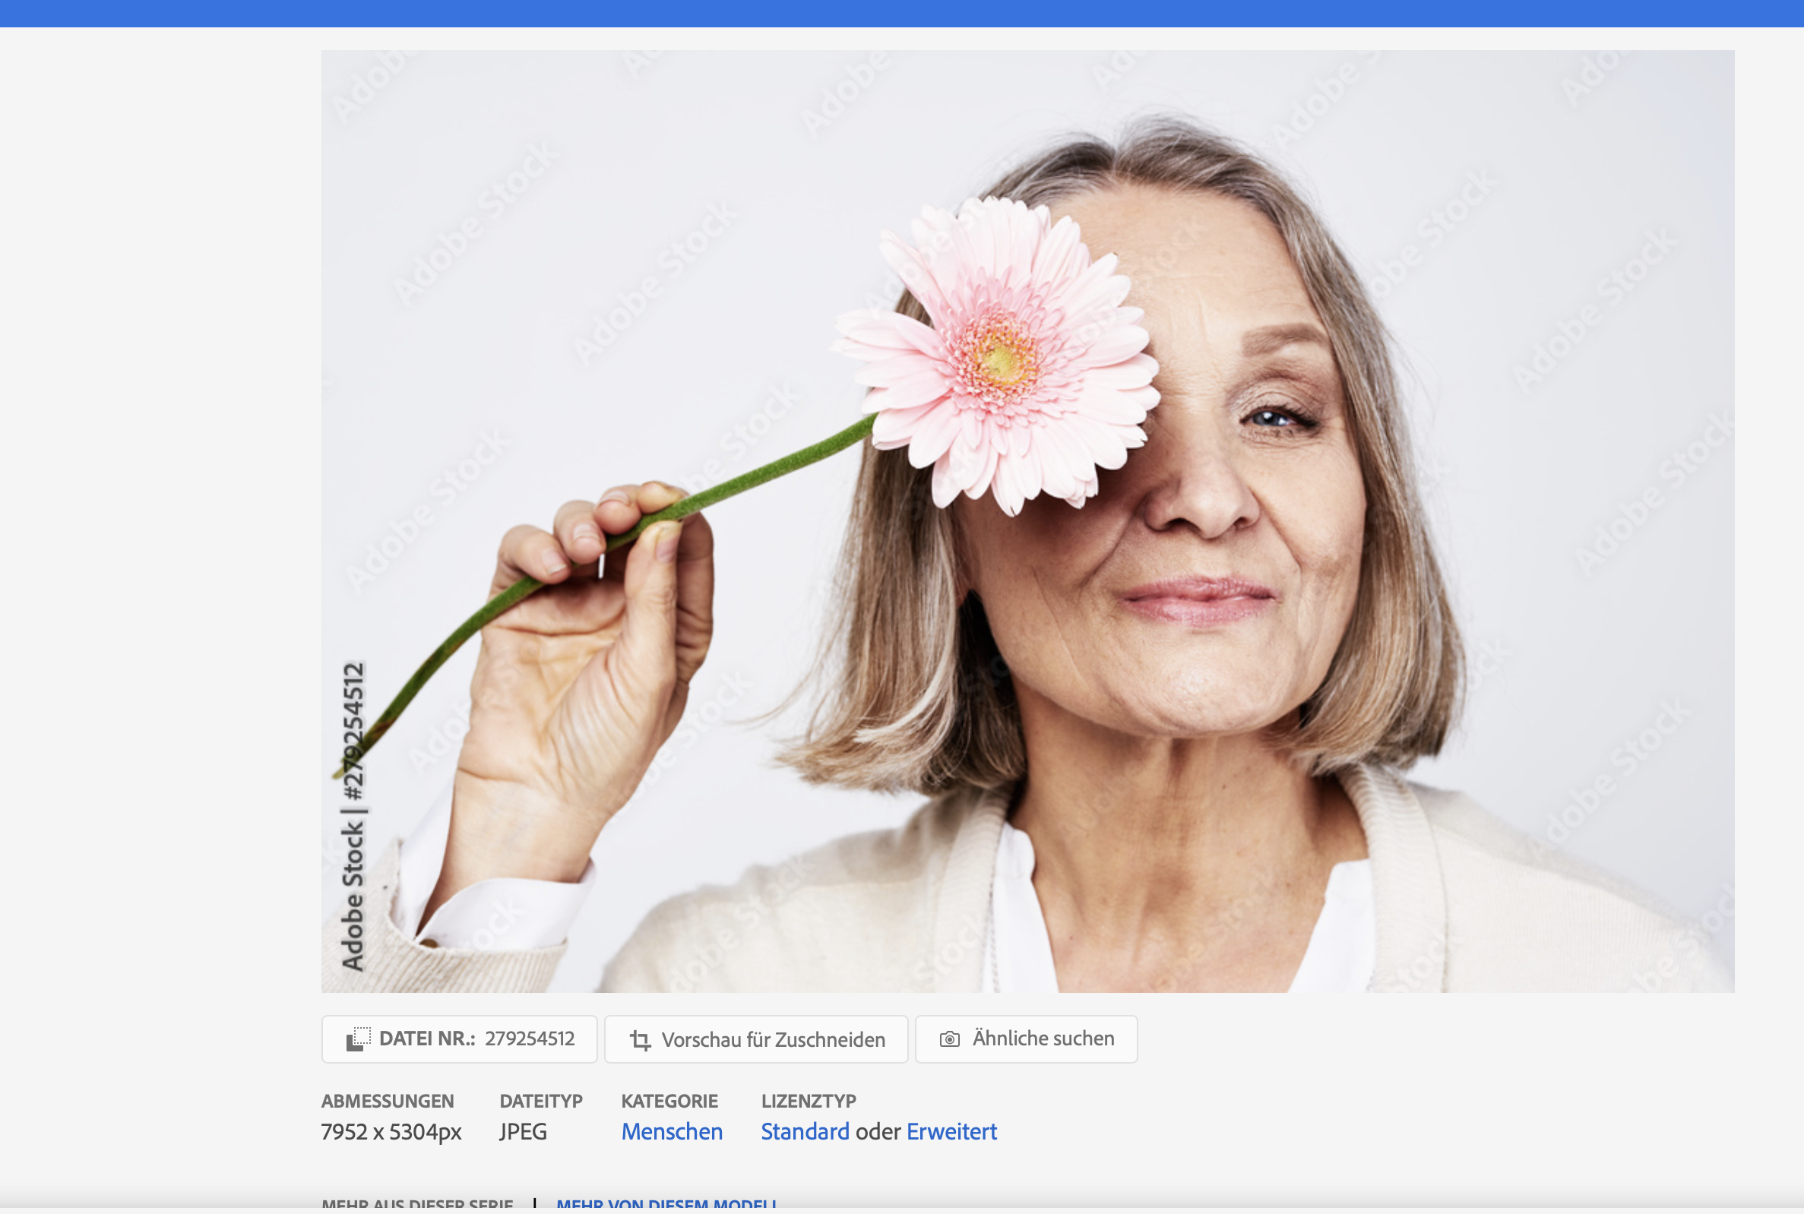The width and height of the screenshot is (1804, 1214).
Task: Click the camera icon for similar search
Action: tap(949, 1039)
